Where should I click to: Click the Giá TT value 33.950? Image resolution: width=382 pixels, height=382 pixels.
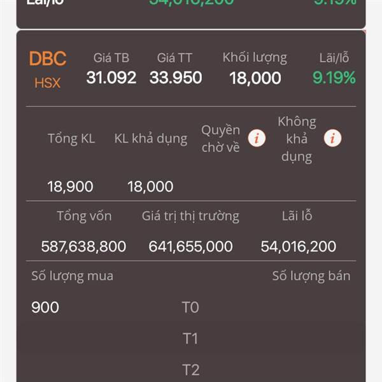[x=176, y=78]
